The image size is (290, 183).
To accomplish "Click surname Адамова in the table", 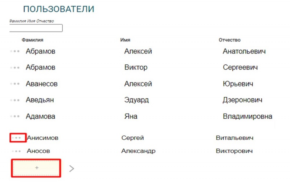I will point(41,116).
